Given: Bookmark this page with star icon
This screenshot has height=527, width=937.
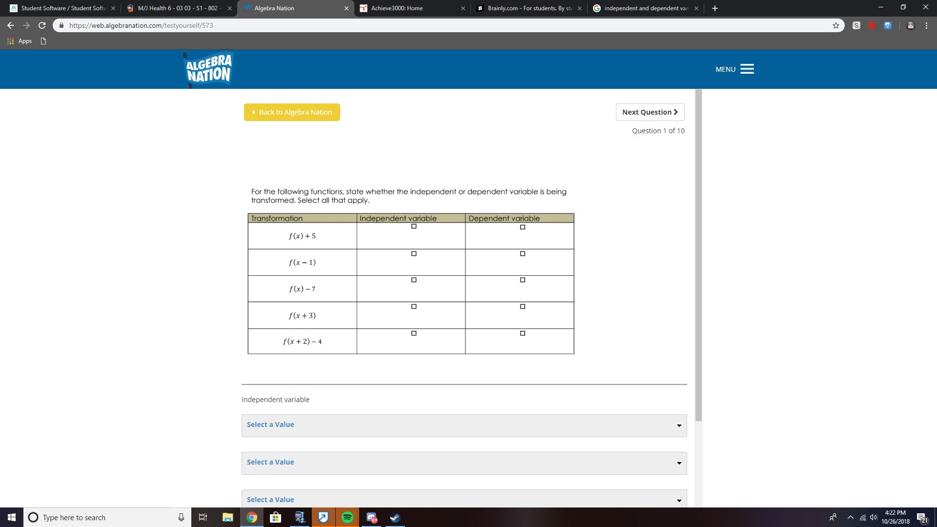Looking at the screenshot, I should point(835,25).
